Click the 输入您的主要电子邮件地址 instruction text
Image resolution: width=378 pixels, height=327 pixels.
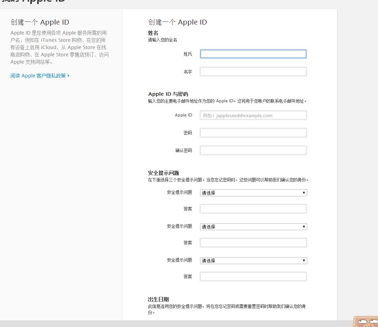227,101
